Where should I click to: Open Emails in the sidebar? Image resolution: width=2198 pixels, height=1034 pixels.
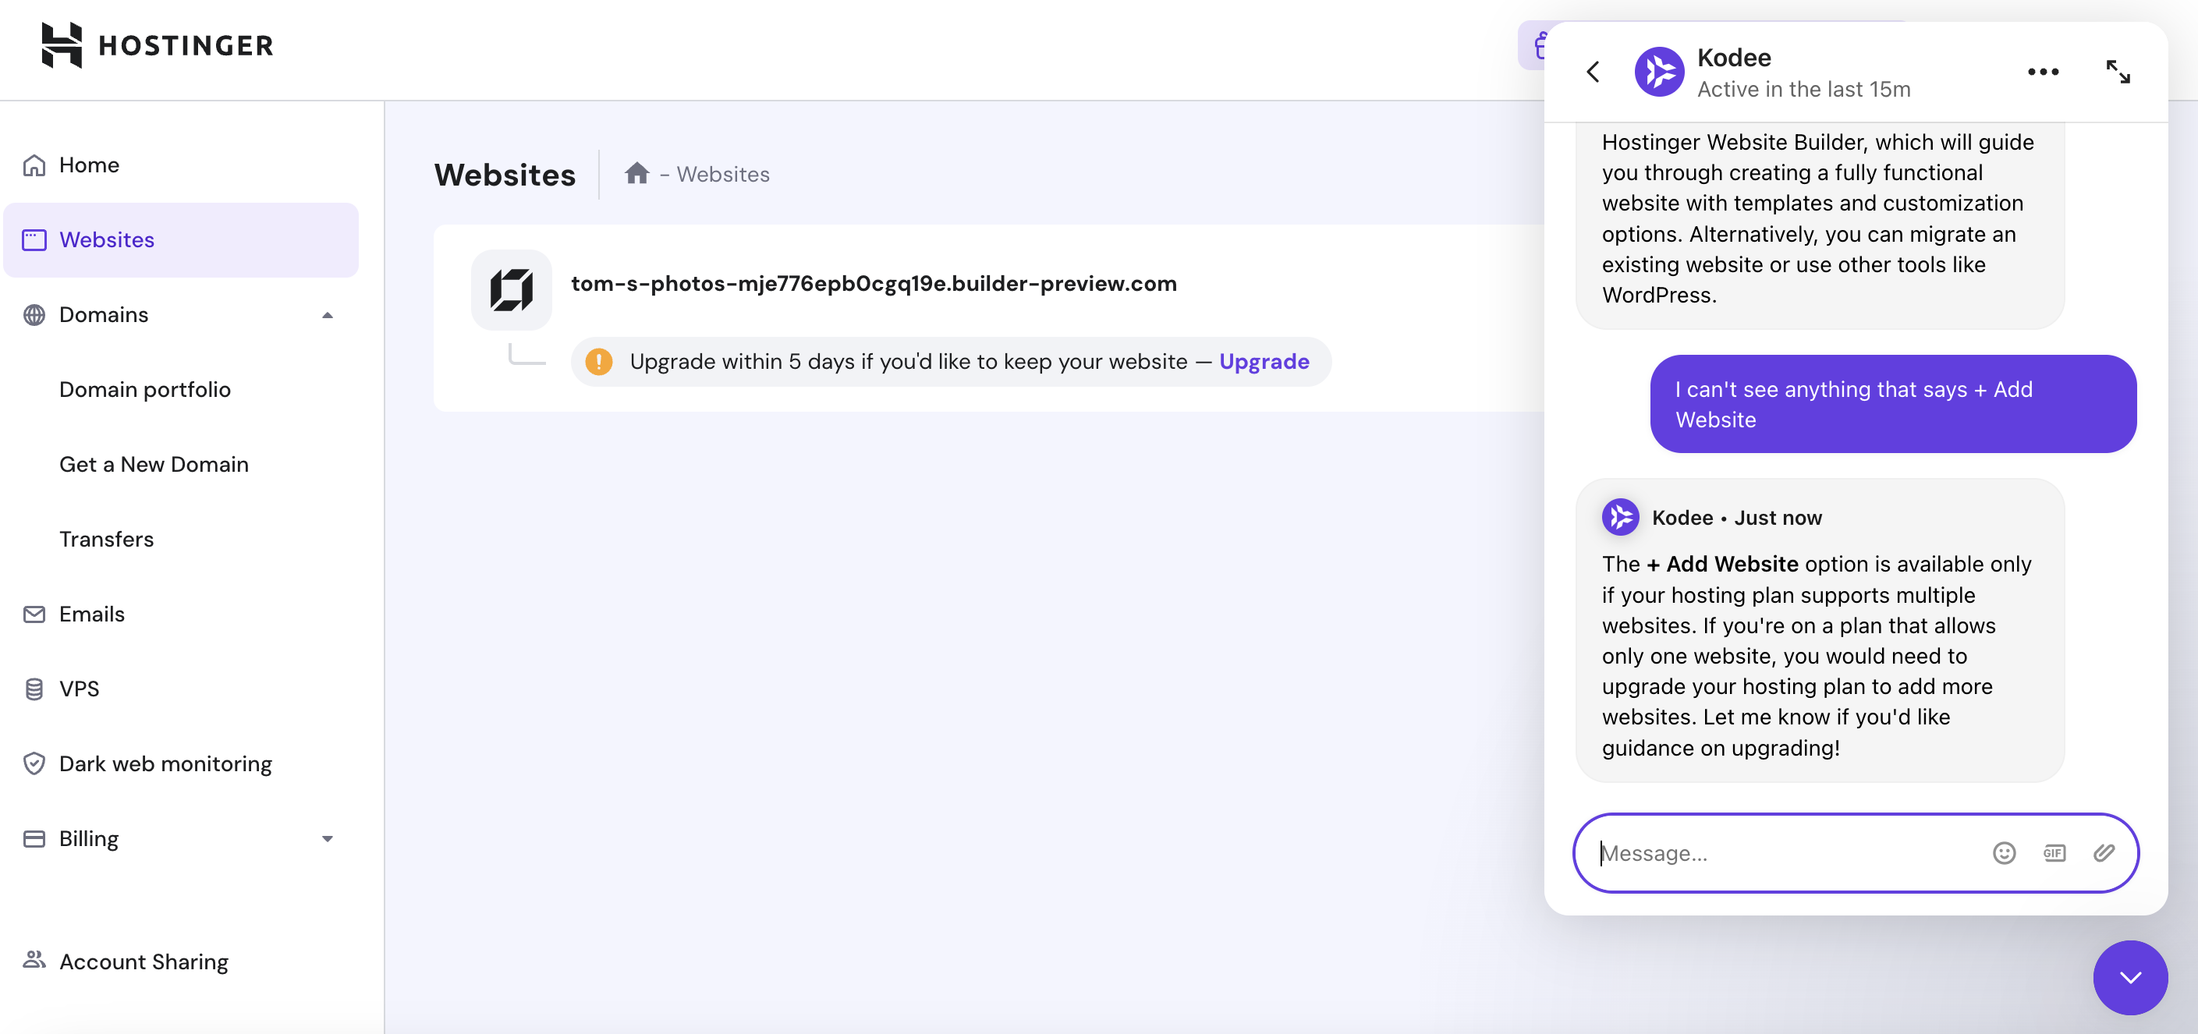pos(181,614)
